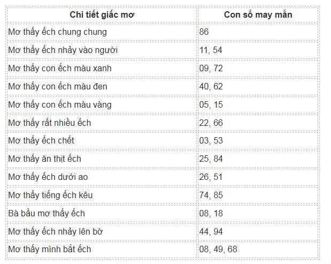Click the cell with numbers 26, 51

pyautogui.click(x=209, y=177)
